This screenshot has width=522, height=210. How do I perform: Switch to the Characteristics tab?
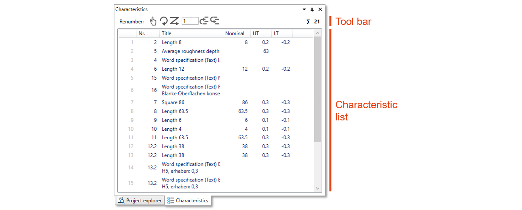[188, 200]
